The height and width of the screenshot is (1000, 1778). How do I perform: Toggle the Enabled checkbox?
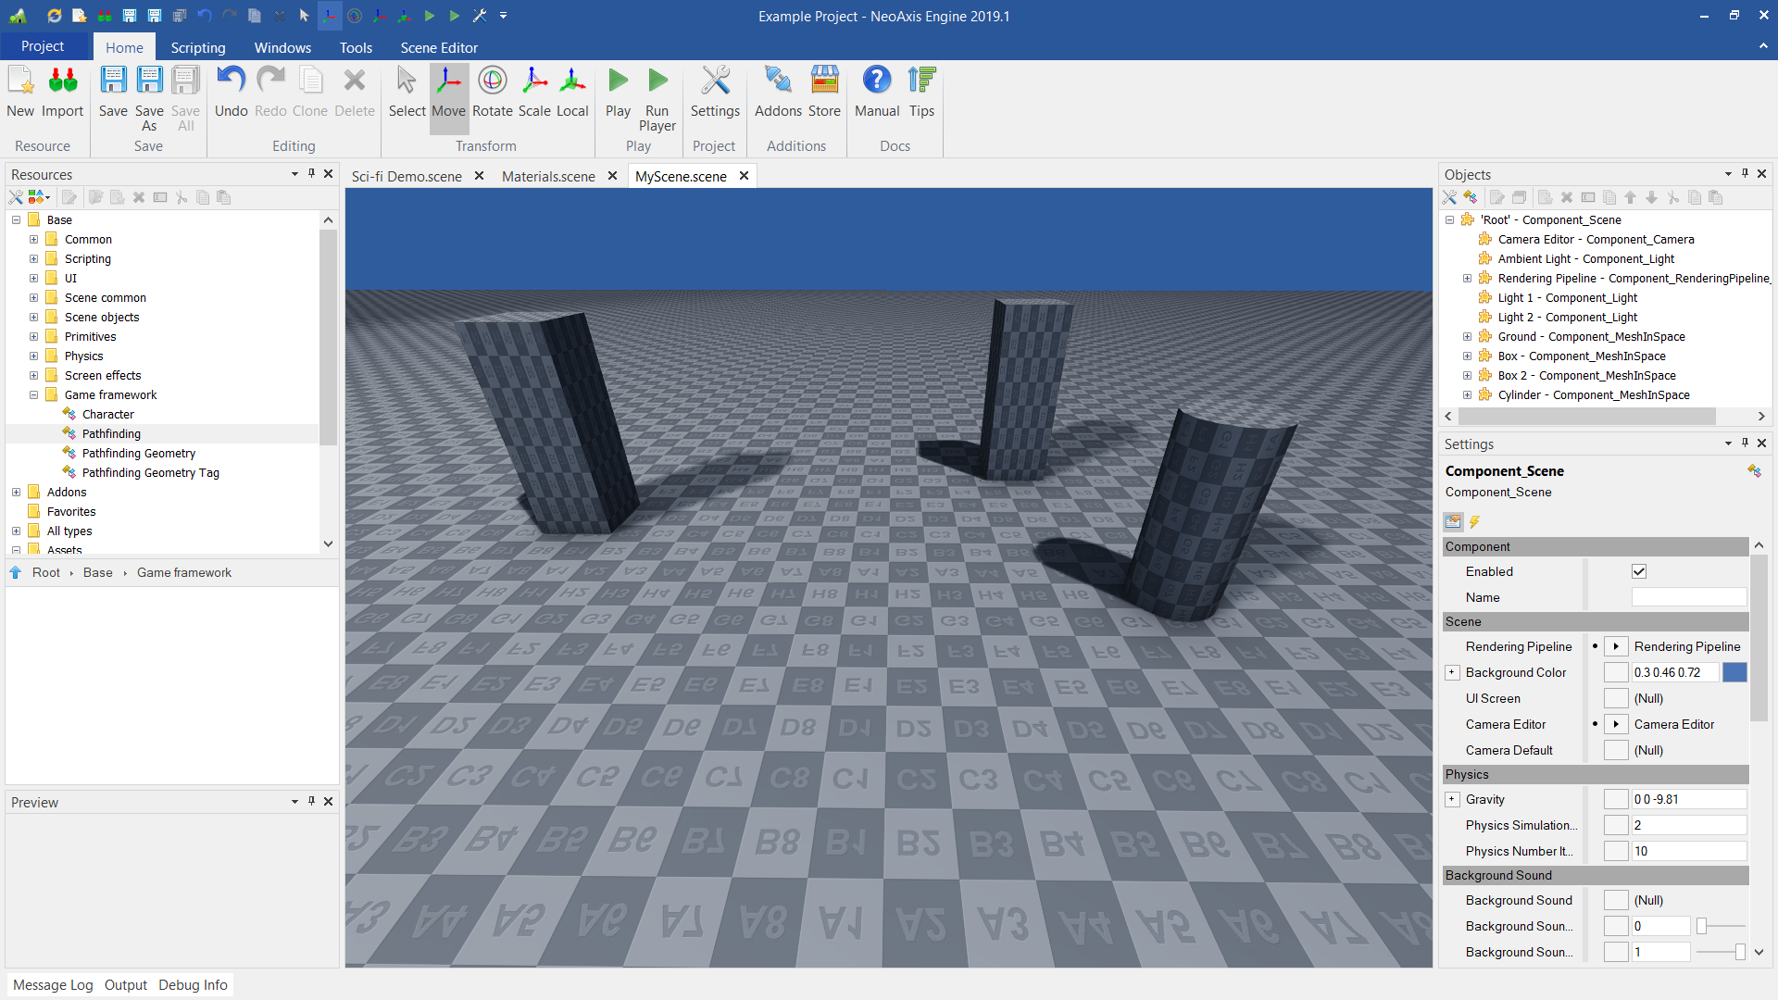[1639, 572]
